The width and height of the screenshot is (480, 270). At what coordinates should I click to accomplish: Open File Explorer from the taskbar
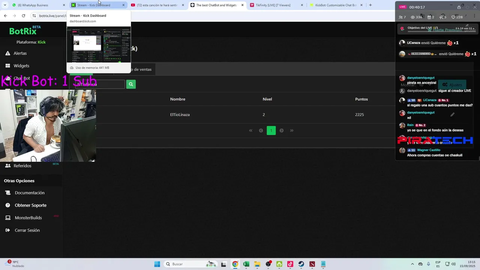click(257, 264)
